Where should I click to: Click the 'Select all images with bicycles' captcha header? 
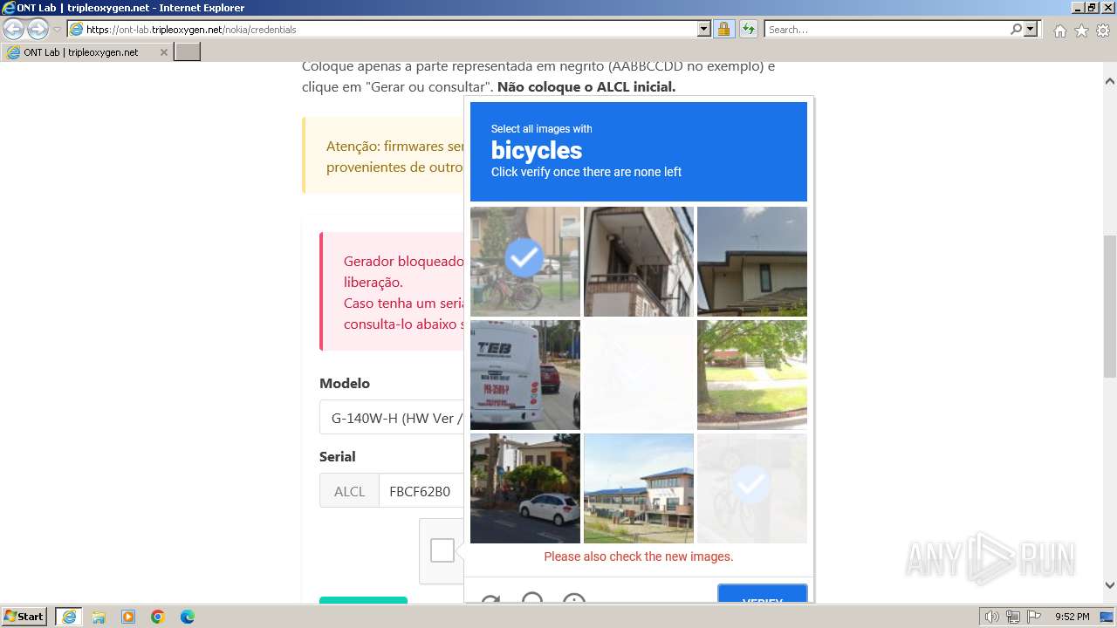click(x=639, y=152)
